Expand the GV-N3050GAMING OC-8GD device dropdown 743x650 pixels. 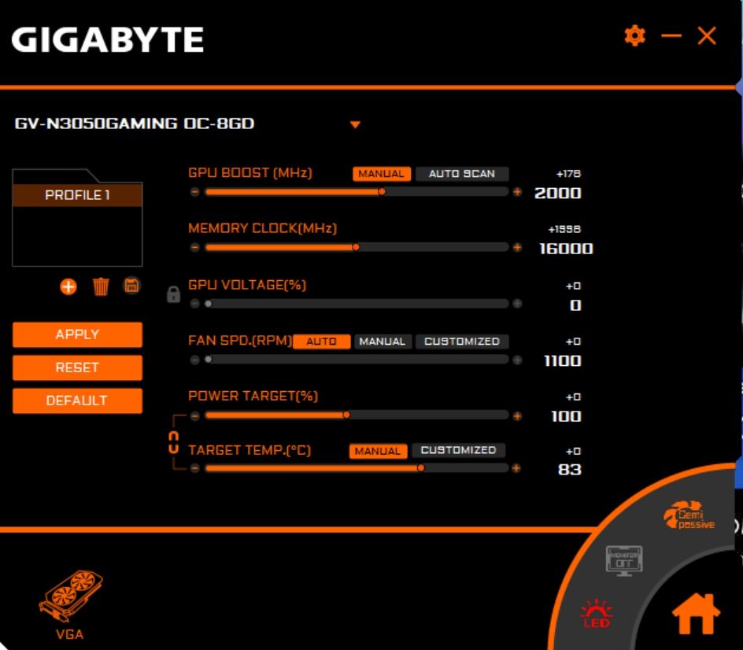pos(355,124)
